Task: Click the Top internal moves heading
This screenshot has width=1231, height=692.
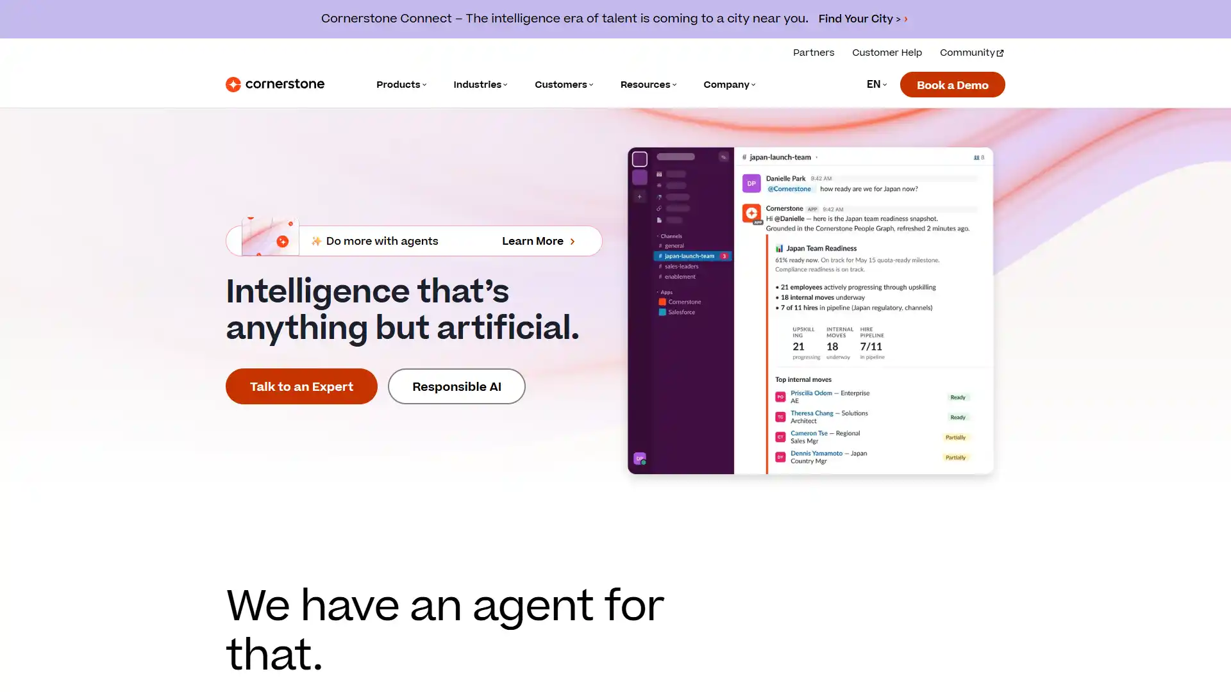Action: [x=803, y=380]
